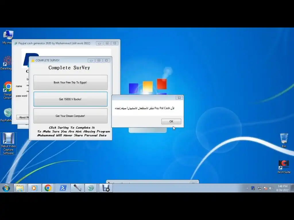Launch Windows Media Player from taskbar
Screen dimensions: 294x220
[34, 188]
